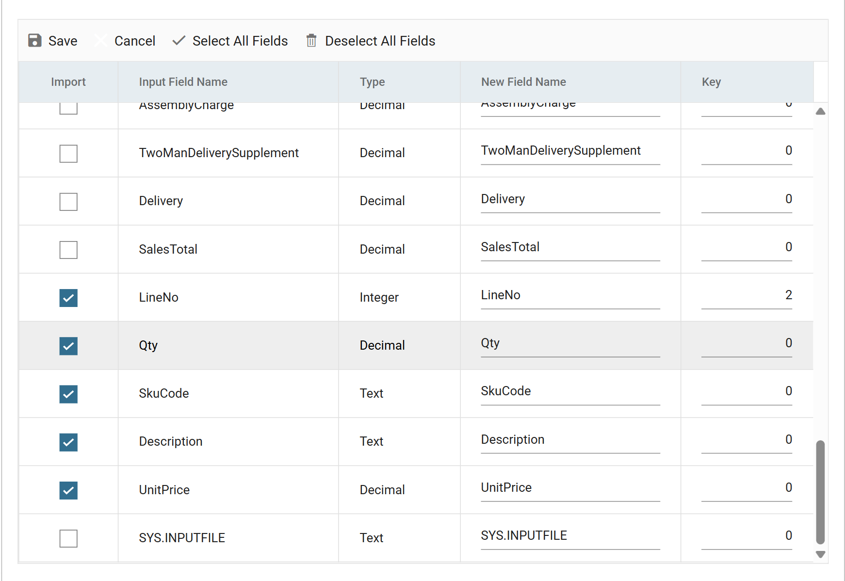Click the Cancel button label
This screenshot has height=581, width=845.
[135, 41]
